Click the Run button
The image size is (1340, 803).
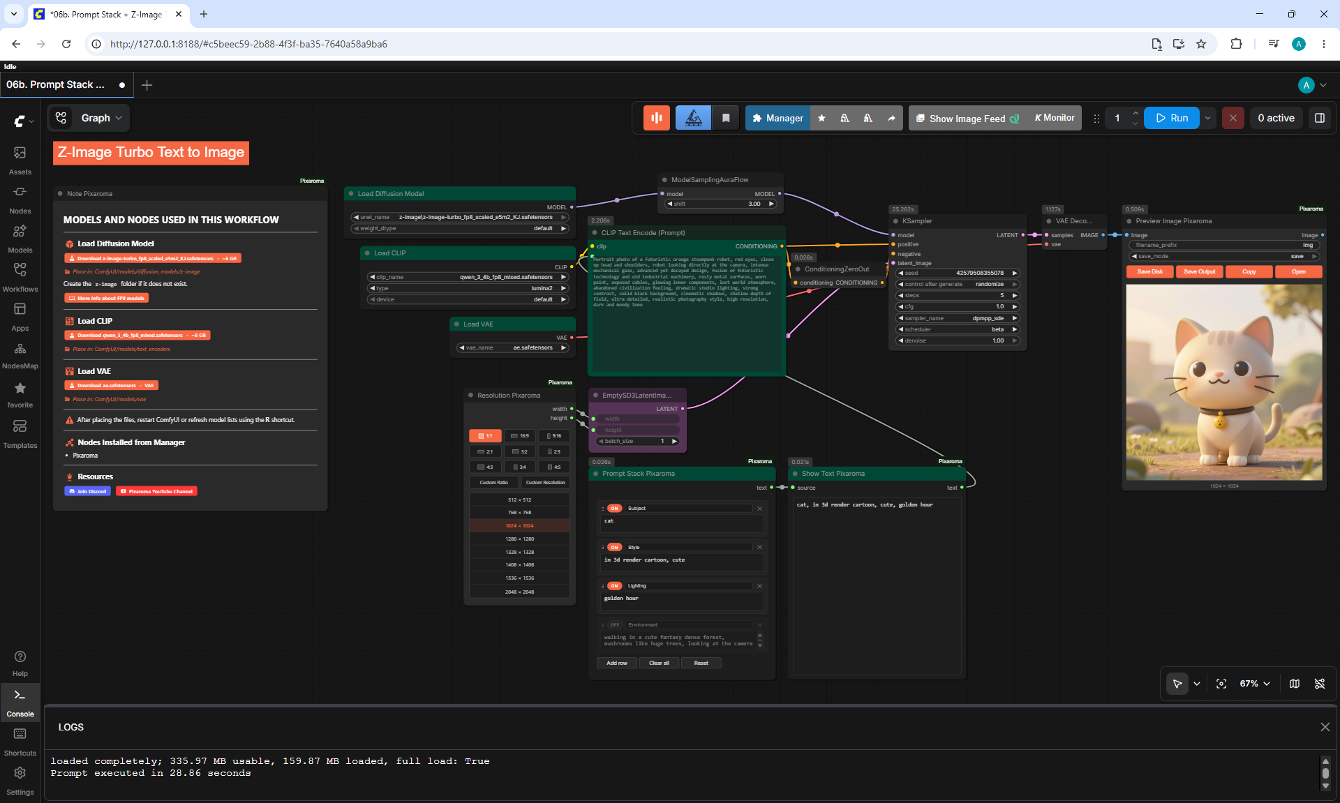1172,118
